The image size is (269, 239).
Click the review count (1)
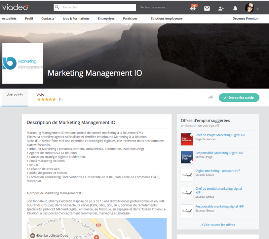[61, 99]
